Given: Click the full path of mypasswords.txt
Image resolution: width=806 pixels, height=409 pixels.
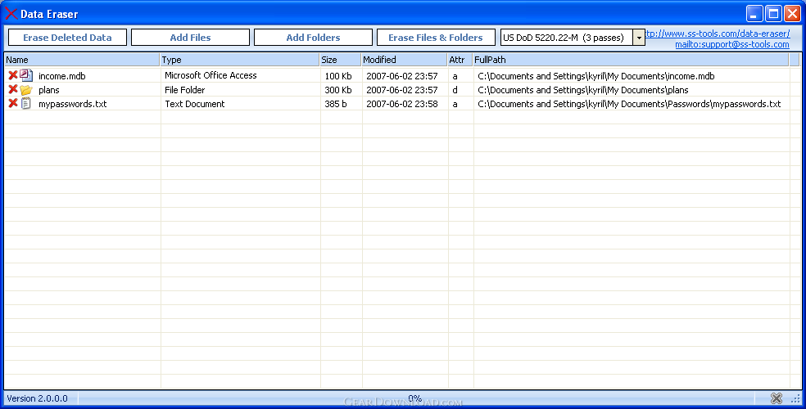Looking at the screenshot, I should tap(629, 104).
